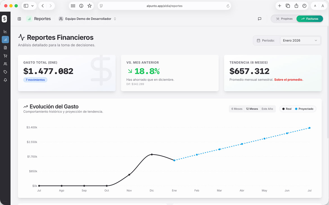Open the document reports section in sidebar
329x205 pixels.
tap(5, 48)
